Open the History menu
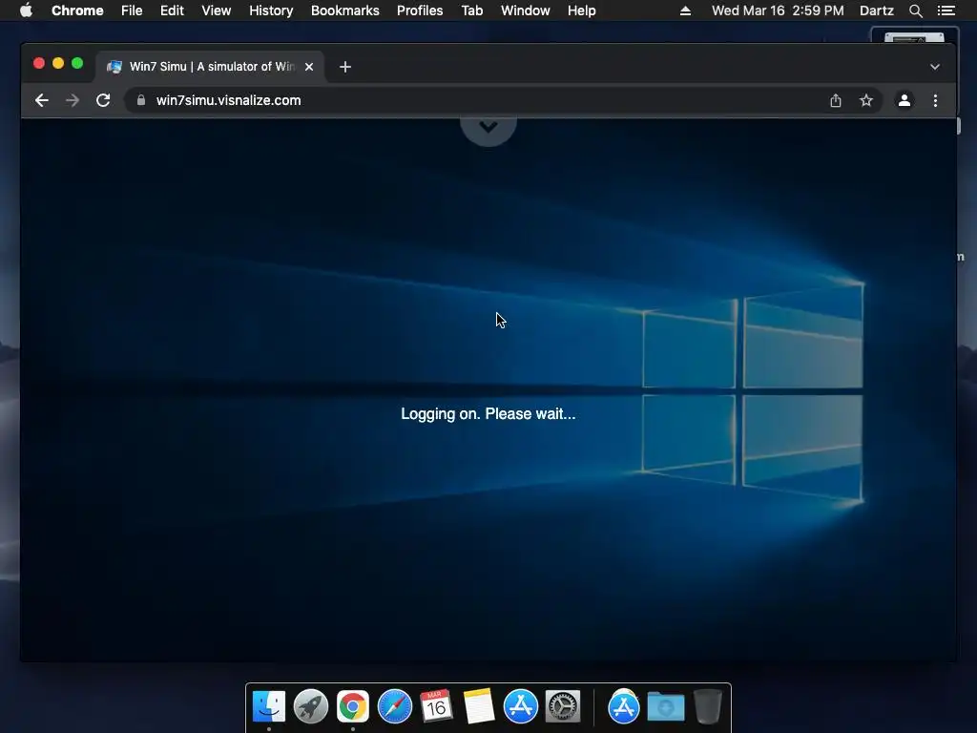The height and width of the screenshot is (733, 977). (x=271, y=10)
